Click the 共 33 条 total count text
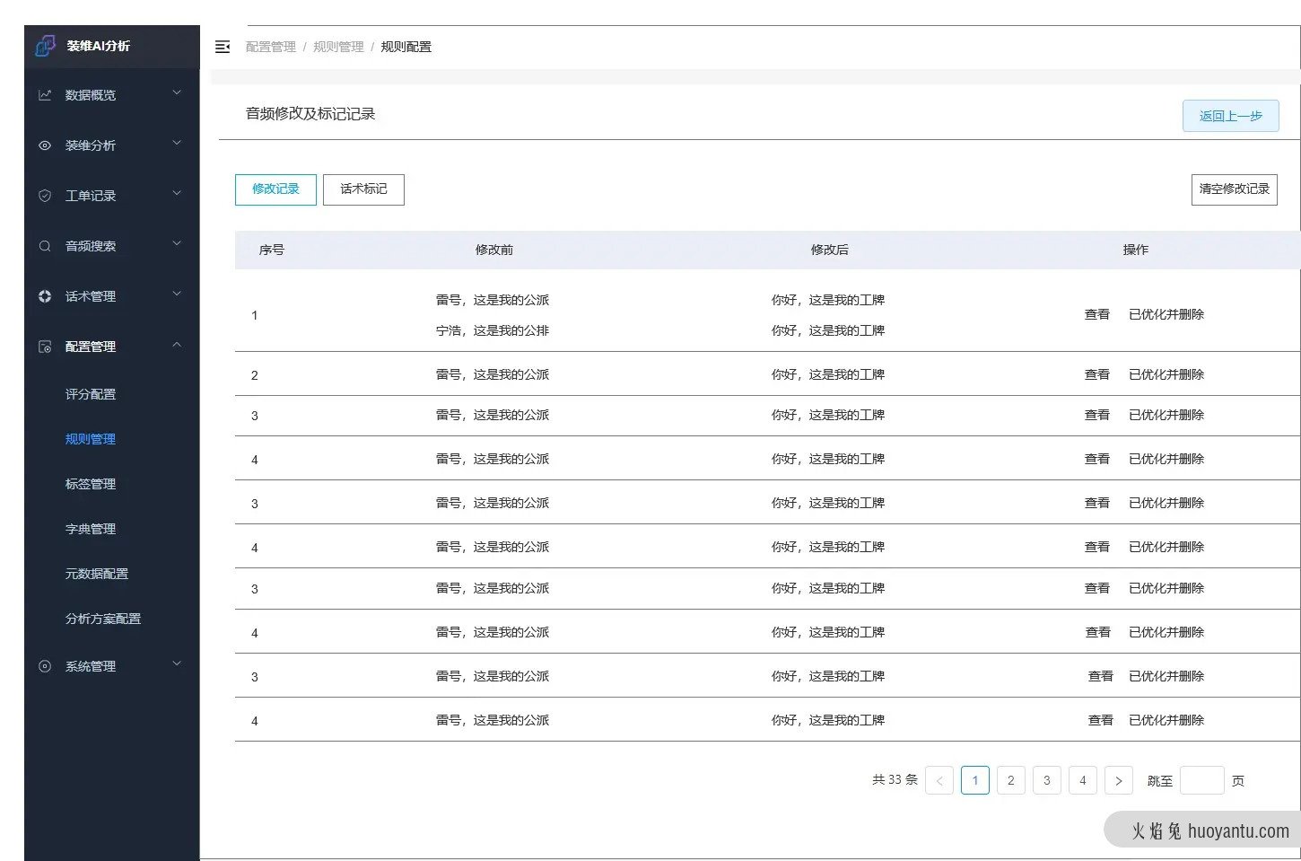Viewport: 1301px width, 861px height. click(x=895, y=779)
